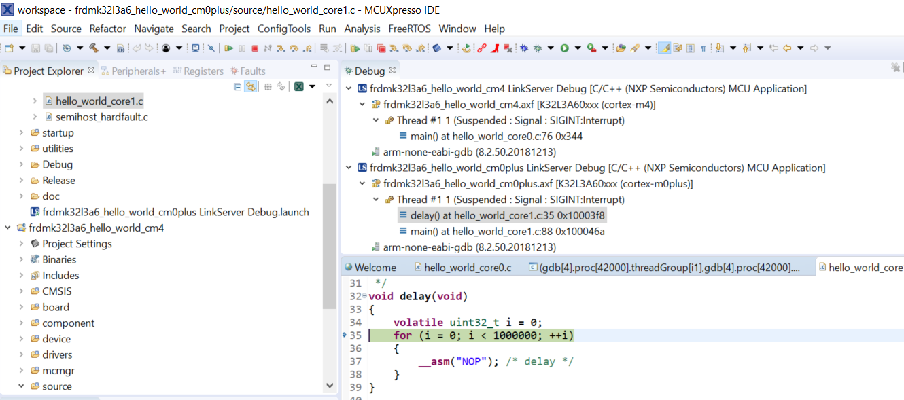Click the blue book toolbar icon
This screenshot has width=904, height=400.
pyautogui.click(x=437, y=48)
